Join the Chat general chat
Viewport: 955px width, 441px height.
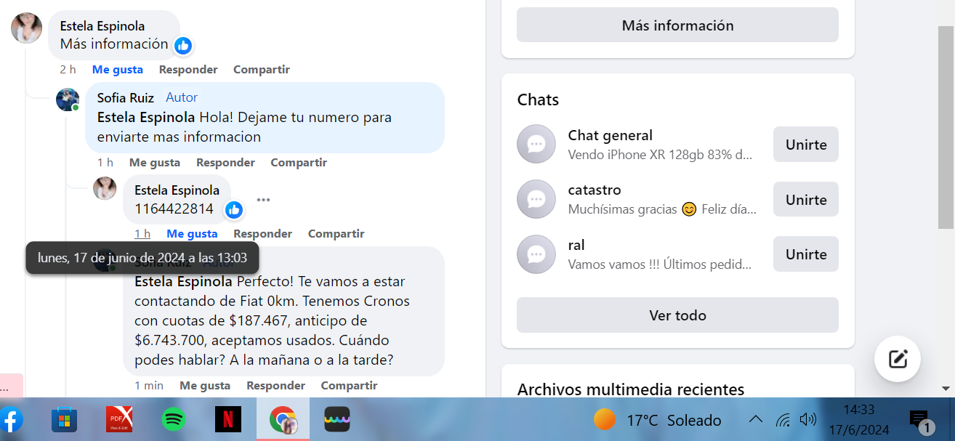click(x=806, y=145)
